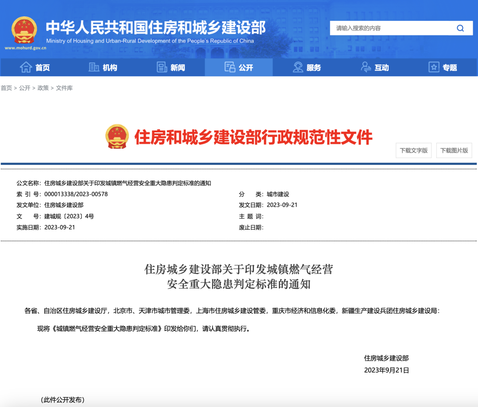
Task: Click the red 住房和城乡建设部行政规范性文件 banner title
Action: click(253, 137)
